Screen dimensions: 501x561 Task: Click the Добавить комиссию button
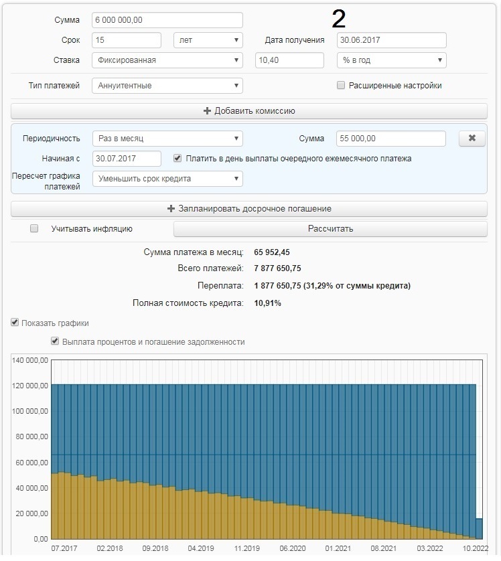coord(248,111)
